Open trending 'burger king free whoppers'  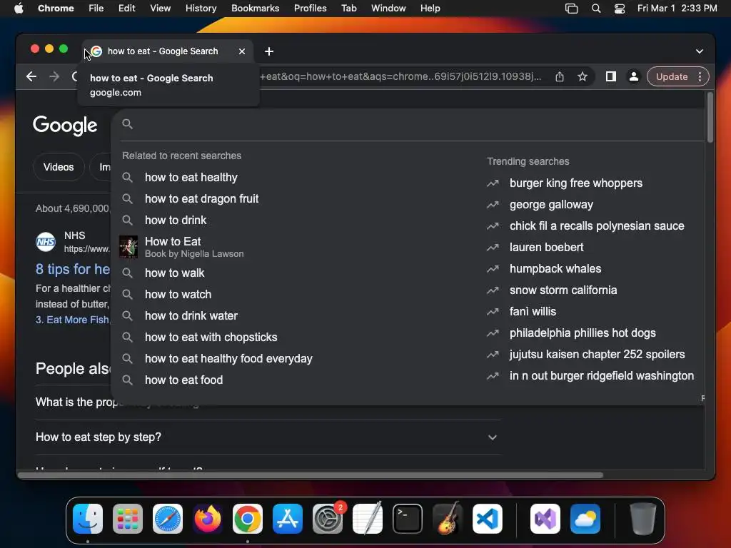point(576,183)
